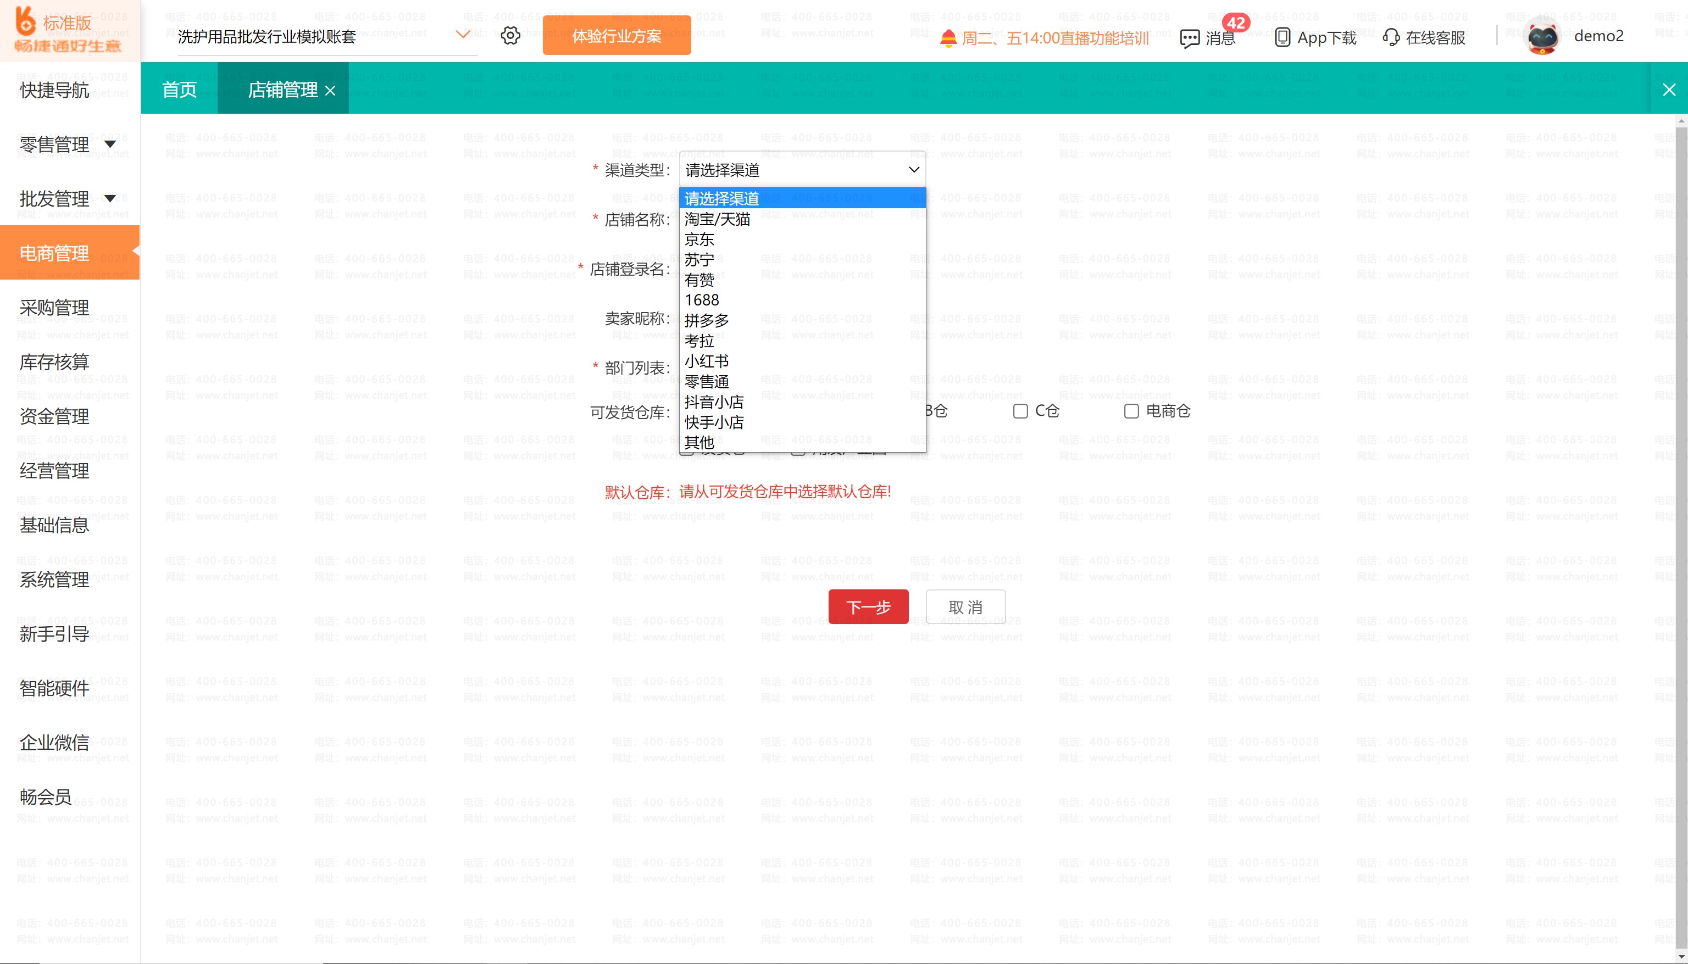The width and height of the screenshot is (1688, 964).
Task: Open 库存核算 in sidebar menu
Action: [x=54, y=362]
